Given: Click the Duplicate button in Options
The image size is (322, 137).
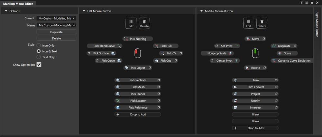Looking at the screenshot, I should (56, 32).
